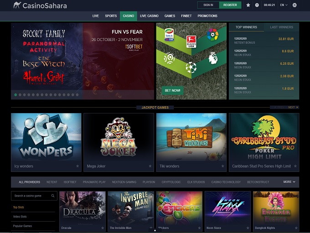The height and width of the screenshot is (233, 310).
Task: Star the Dracula slot game
Action: [102, 227]
